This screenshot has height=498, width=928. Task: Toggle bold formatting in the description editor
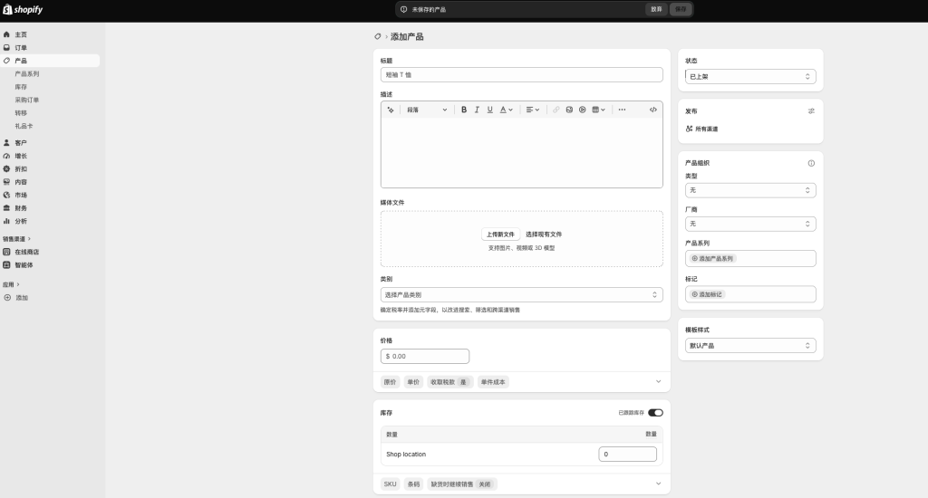464,110
